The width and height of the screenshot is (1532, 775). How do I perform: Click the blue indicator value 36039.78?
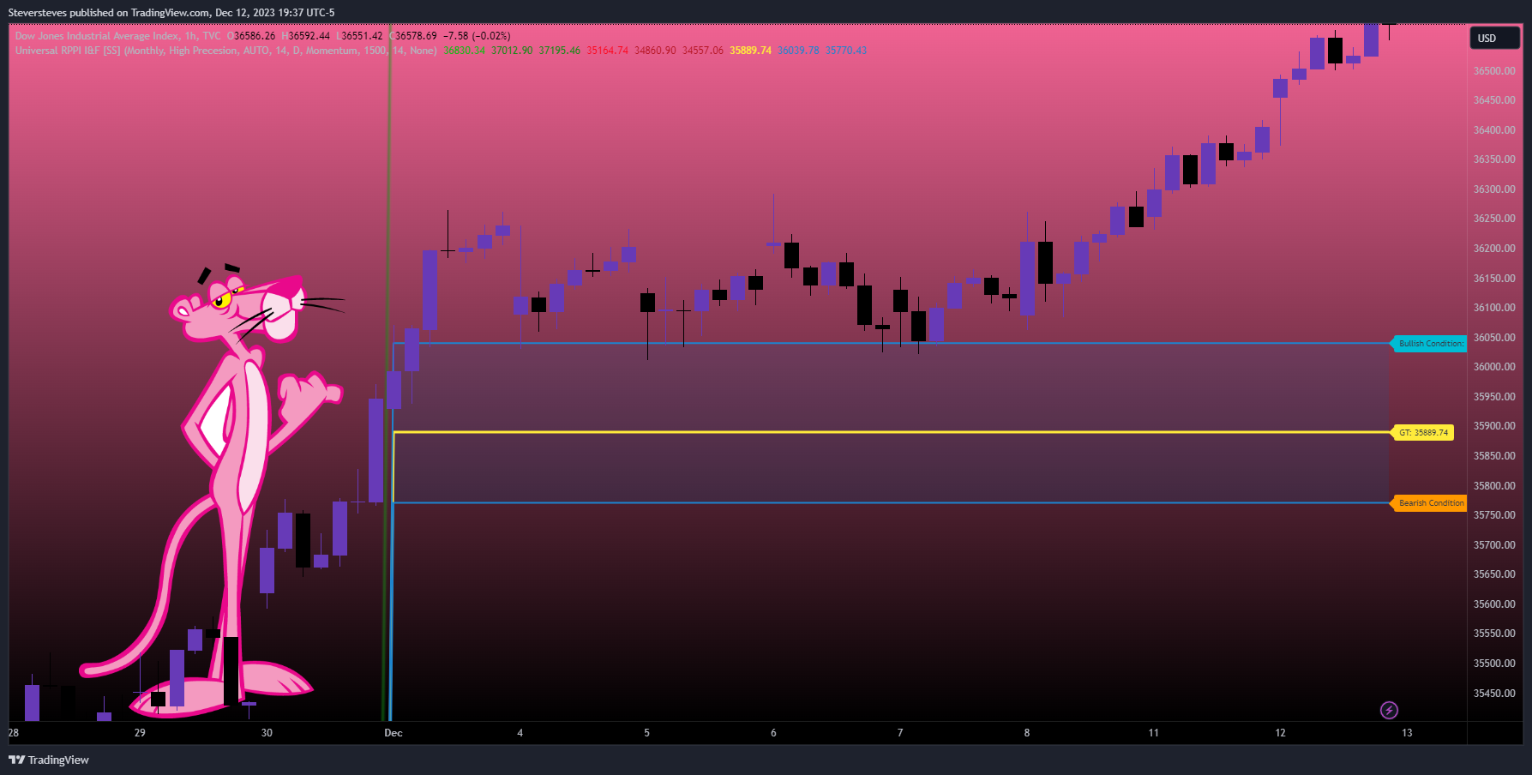pyautogui.click(x=799, y=51)
